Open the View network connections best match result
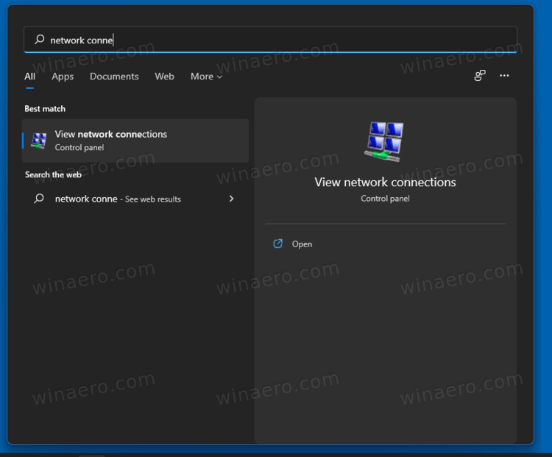 135,141
